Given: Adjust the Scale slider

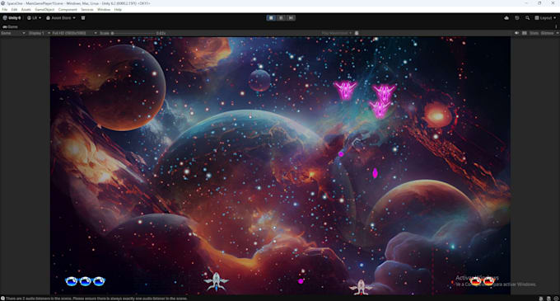Looking at the screenshot, I should pos(133,33).
